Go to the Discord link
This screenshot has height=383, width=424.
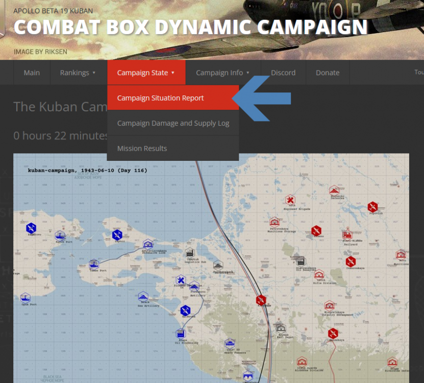tap(283, 73)
